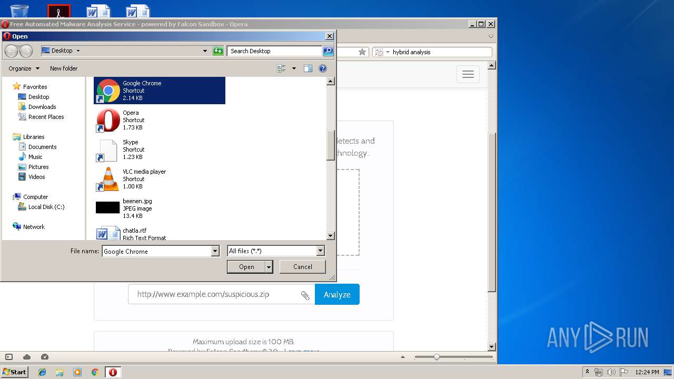Click the paperclip attach icon
674x379 pixels.
pyautogui.click(x=305, y=295)
